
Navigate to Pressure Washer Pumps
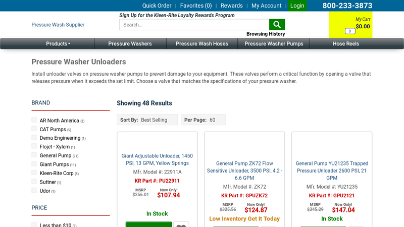pos(274,44)
